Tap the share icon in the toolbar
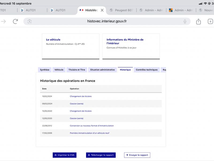 198,21
